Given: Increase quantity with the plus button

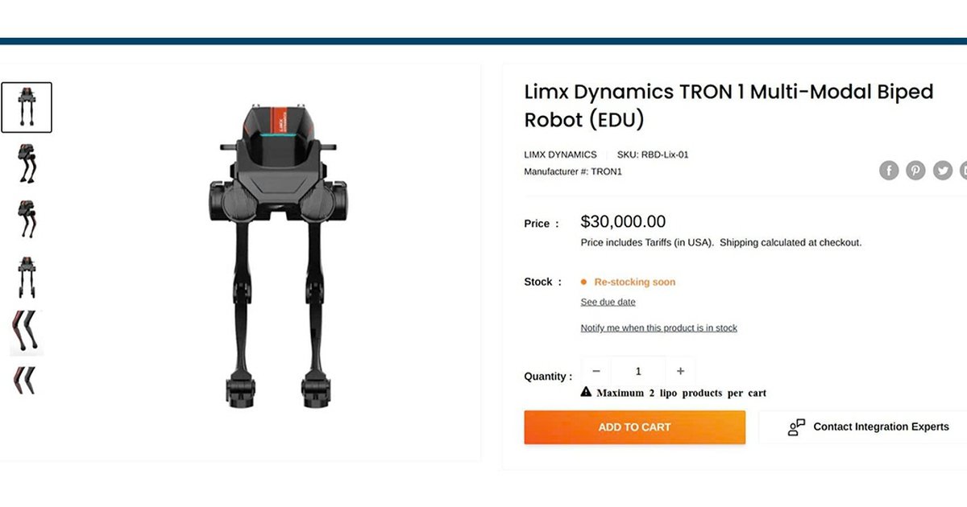Looking at the screenshot, I should 680,371.
